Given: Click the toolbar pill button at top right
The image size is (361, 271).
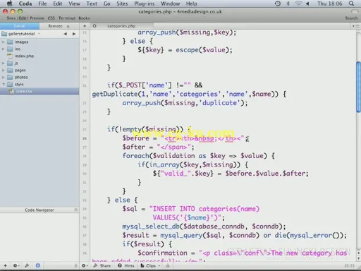Looking at the screenshot, I should [354, 11].
